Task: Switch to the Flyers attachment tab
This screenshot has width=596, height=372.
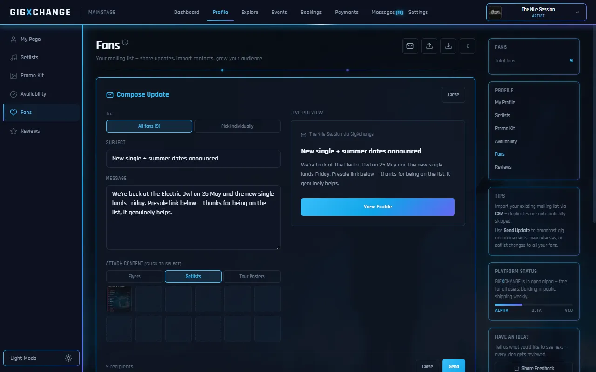Action: coord(135,276)
